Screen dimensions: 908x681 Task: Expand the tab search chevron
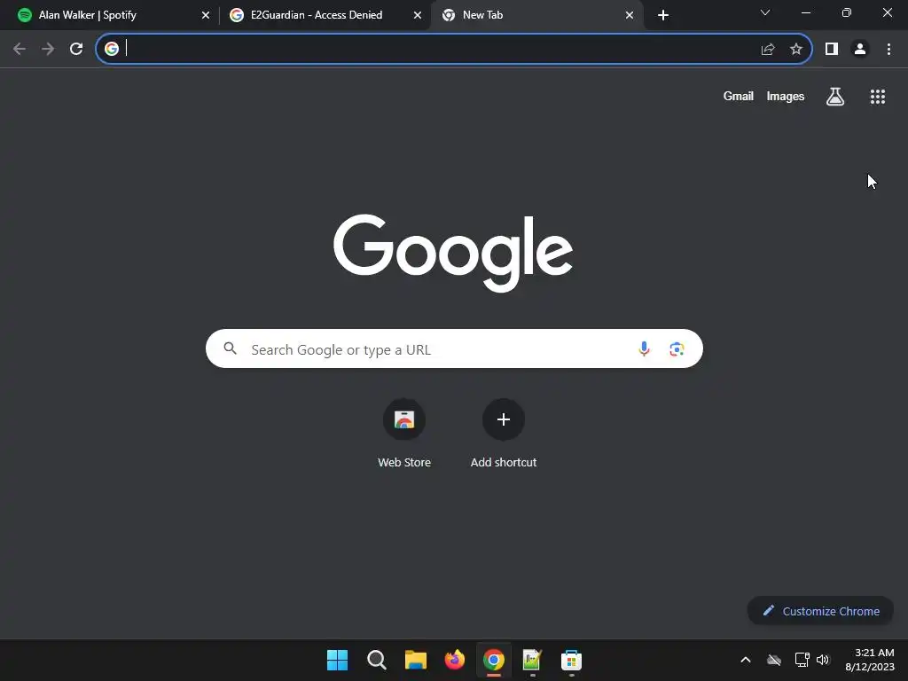pos(765,12)
